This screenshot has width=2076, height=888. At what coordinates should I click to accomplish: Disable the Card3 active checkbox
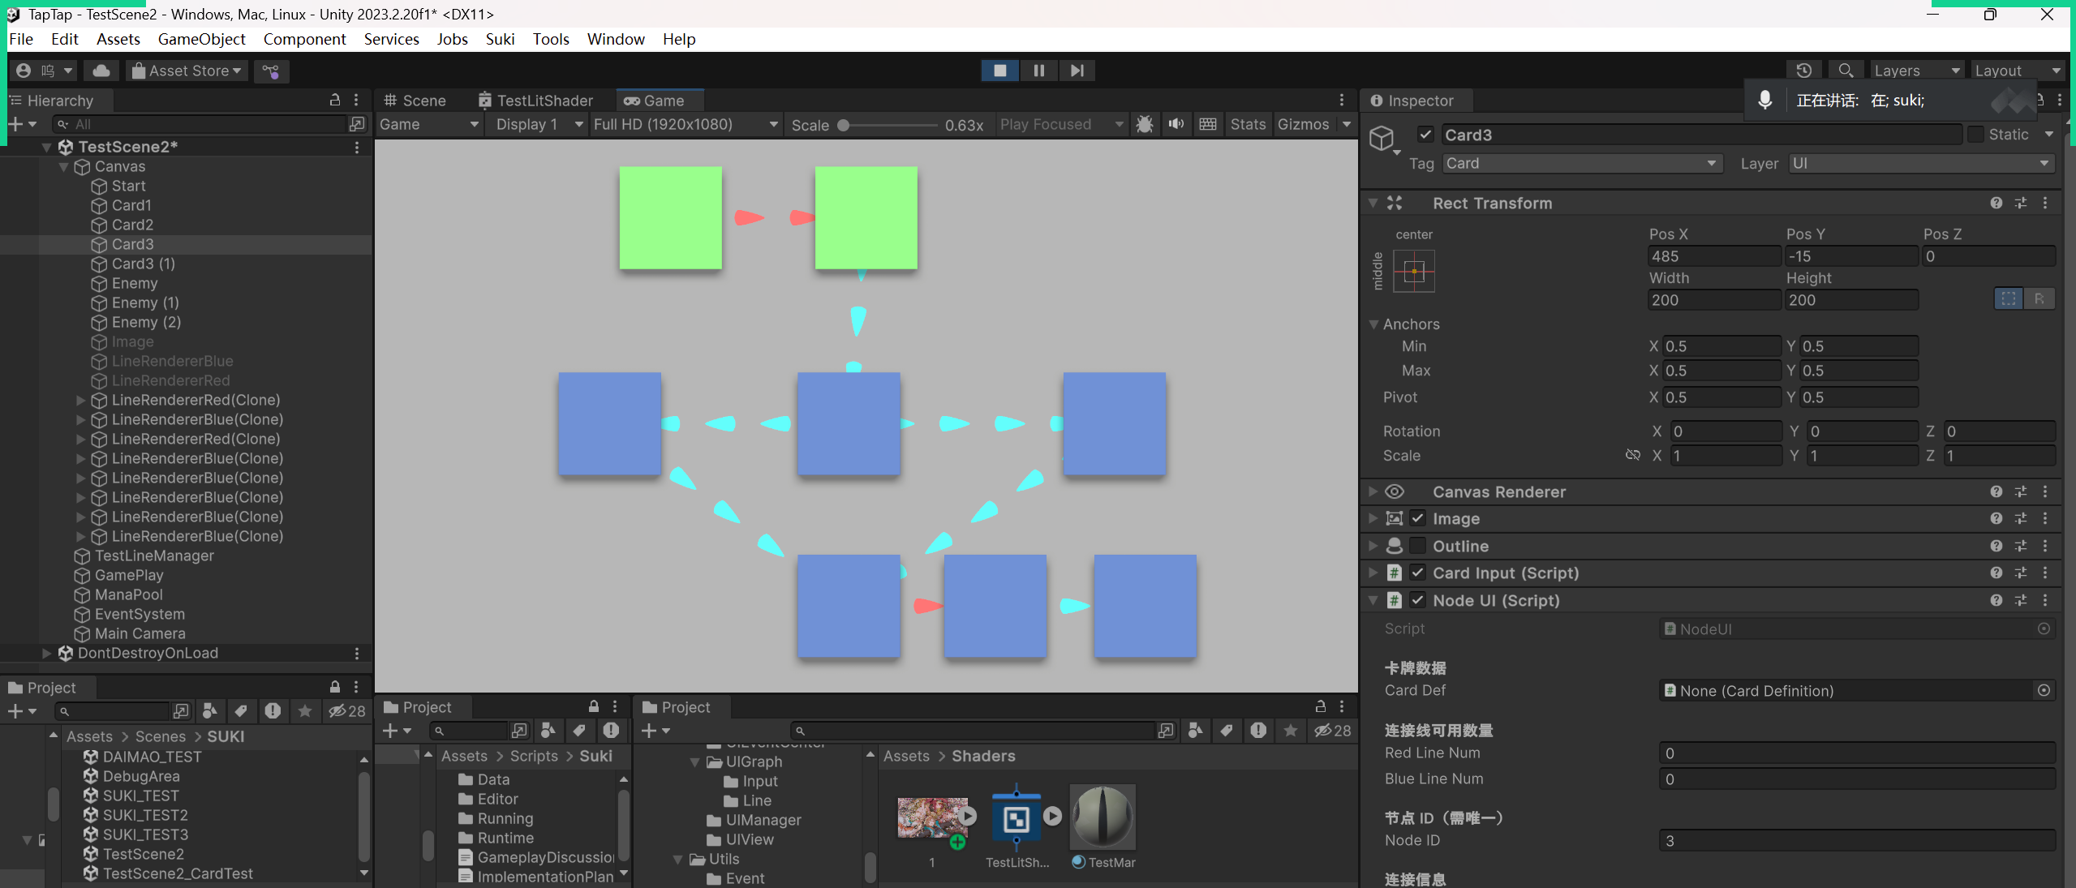[1425, 135]
